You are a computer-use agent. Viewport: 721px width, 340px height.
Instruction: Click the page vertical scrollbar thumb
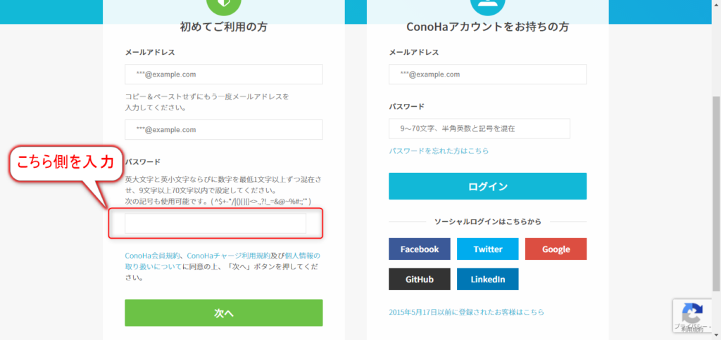[716, 194]
